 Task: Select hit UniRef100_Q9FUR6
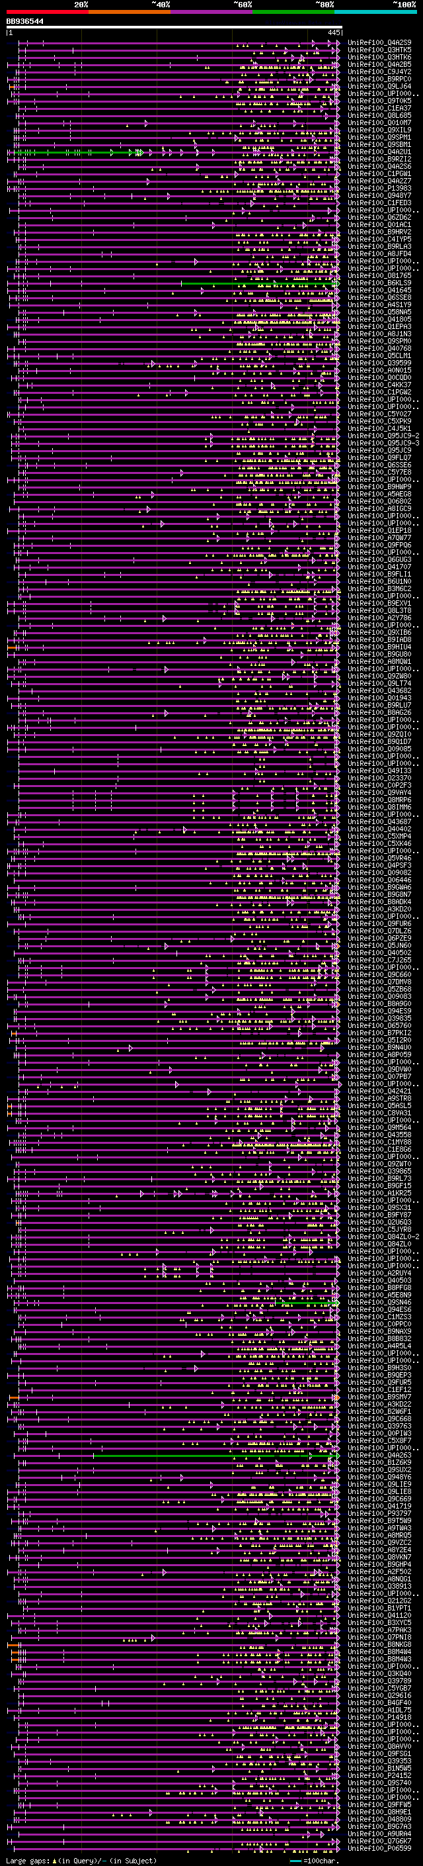[x=379, y=923]
